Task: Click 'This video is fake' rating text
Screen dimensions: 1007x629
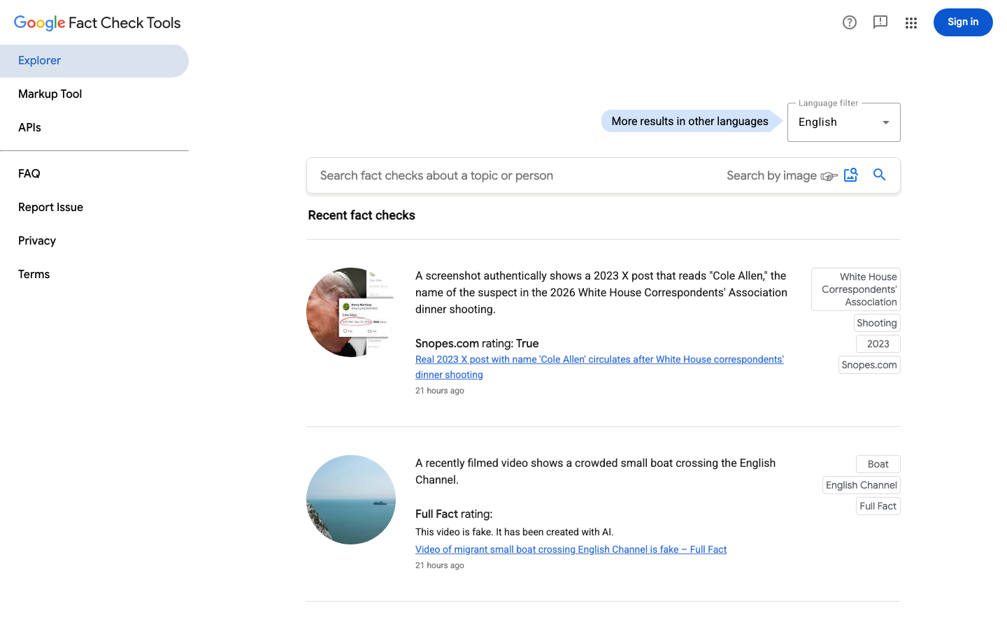Action: coord(514,532)
